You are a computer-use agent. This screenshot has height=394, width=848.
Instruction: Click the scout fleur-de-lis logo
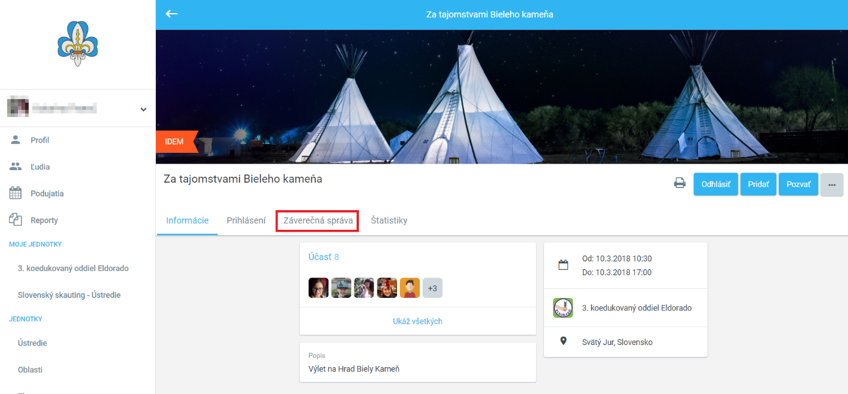point(78,44)
